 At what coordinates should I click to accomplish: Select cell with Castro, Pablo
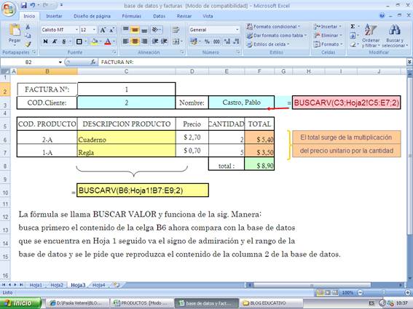241,103
